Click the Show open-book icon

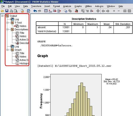125,11
